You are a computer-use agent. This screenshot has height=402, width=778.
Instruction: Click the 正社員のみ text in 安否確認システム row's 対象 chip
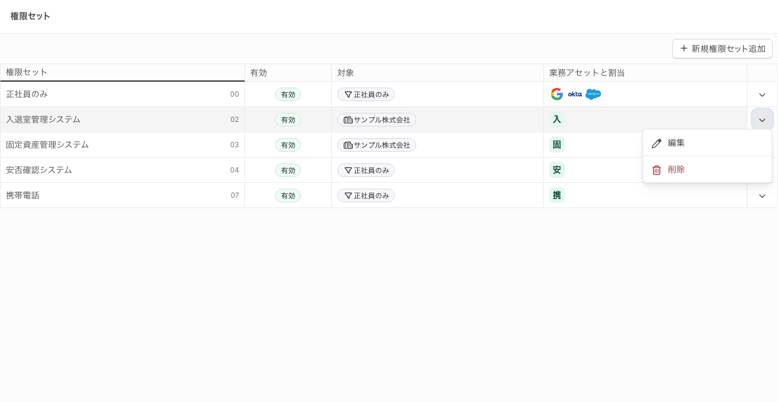click(x=371, y=171)
